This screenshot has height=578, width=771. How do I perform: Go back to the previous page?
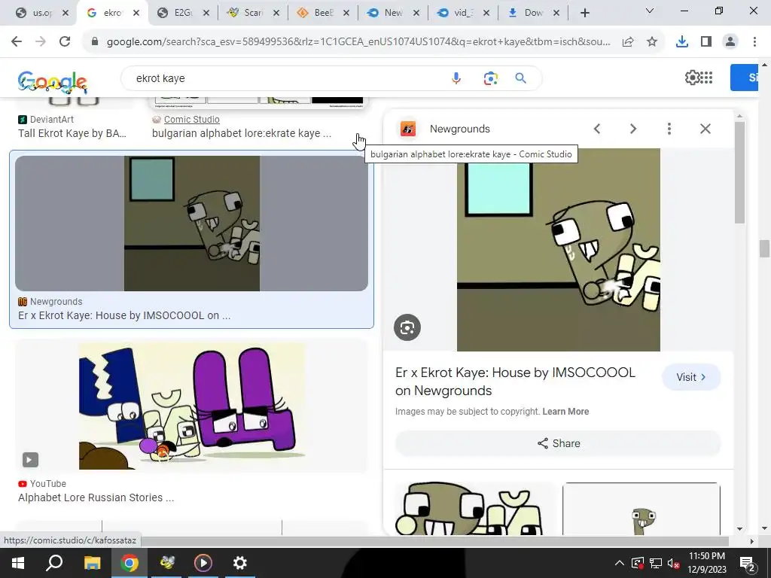[x=17, y=42]
